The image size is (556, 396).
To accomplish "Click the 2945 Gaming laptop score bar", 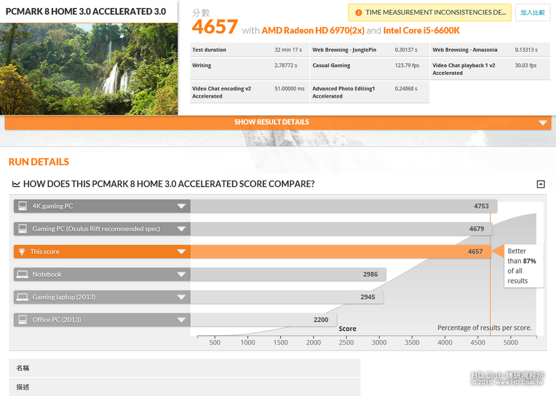I will 287,297.
